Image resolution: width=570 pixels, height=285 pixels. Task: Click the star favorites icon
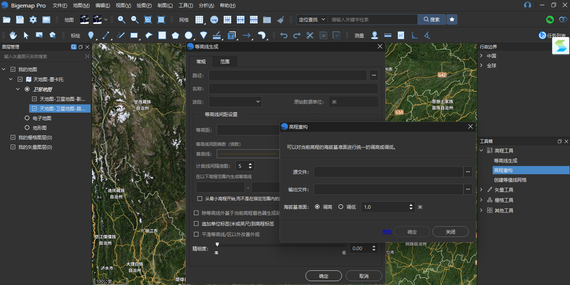tap(452, 20)
